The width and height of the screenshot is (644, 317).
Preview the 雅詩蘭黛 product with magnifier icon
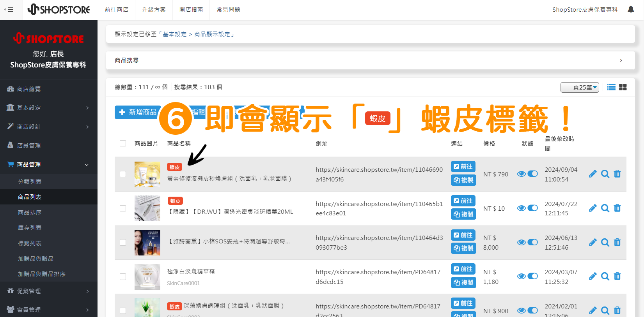pos(605,242)
